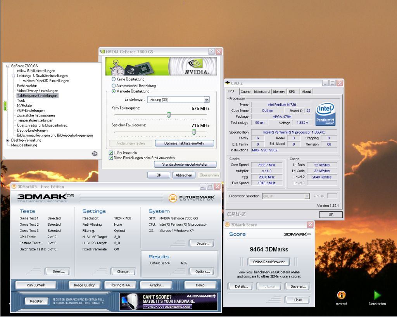397x317 pixels.
Task: Minimize the 3DMark05 window
Action: pyautogui.click(x=203, y=187)
